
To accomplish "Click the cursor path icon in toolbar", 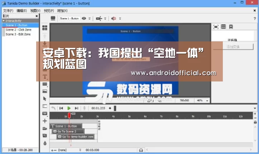I will coord(99,19).
